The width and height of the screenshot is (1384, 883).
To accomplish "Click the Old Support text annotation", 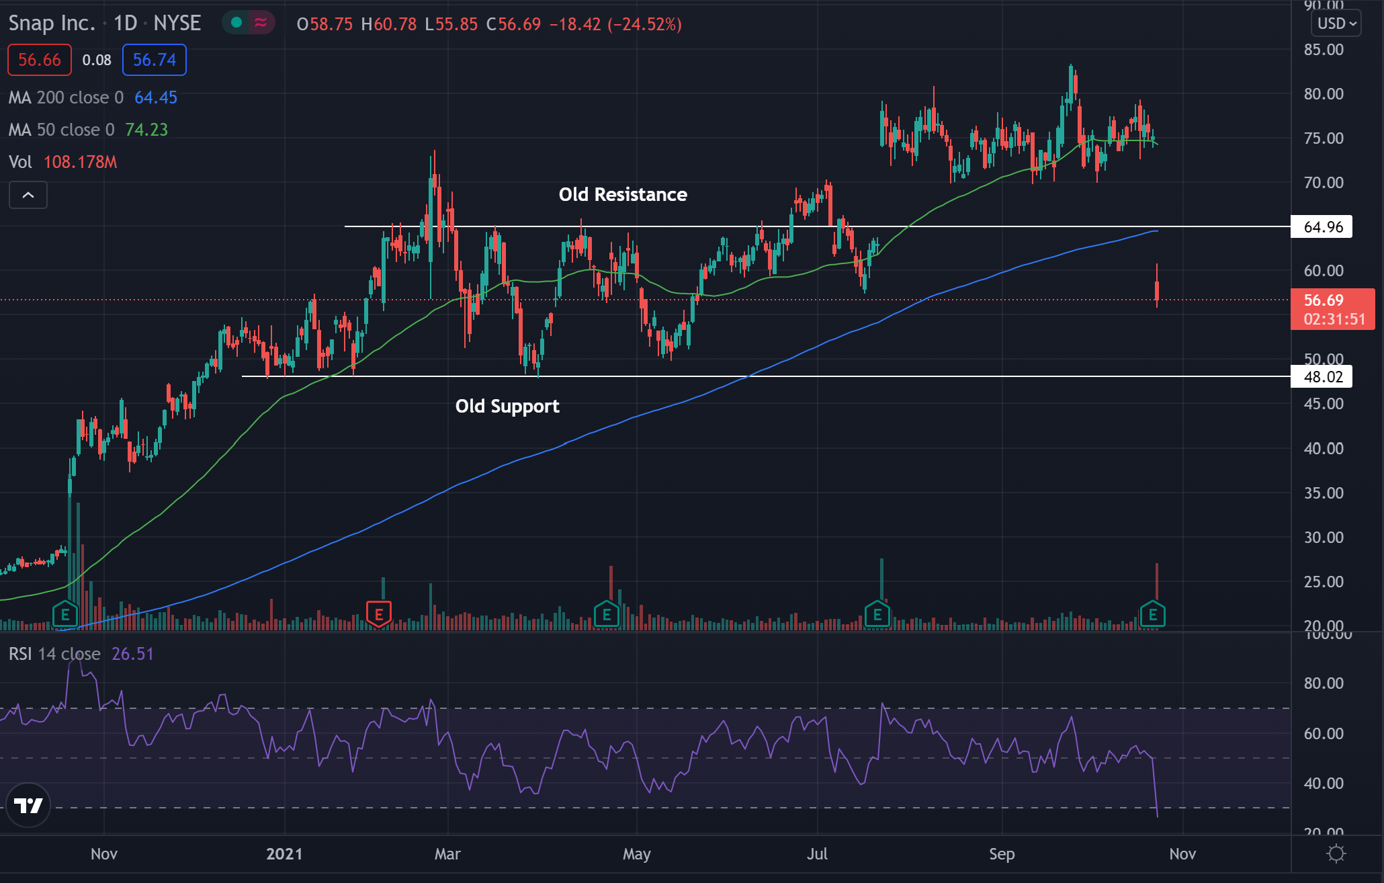I will (507, 407).
